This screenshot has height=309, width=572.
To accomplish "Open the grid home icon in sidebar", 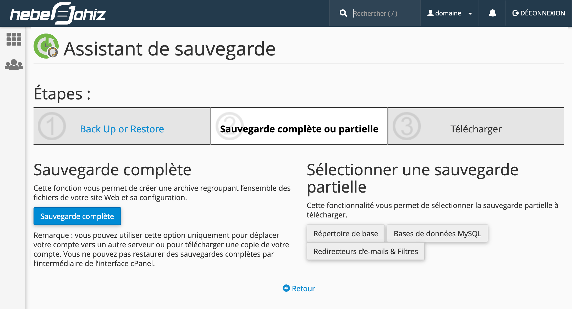I will 14,39.
